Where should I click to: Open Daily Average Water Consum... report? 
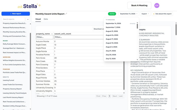(x=14, y=44)
